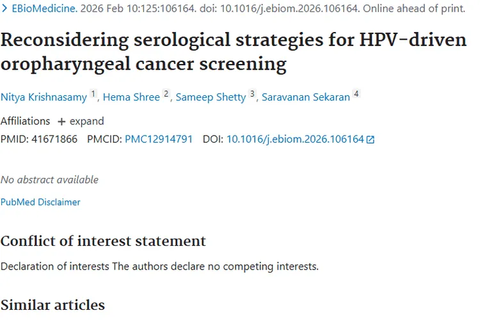Click the No abstract available text
The width and height of the screenshot is (480, 320).
(49, 180)
